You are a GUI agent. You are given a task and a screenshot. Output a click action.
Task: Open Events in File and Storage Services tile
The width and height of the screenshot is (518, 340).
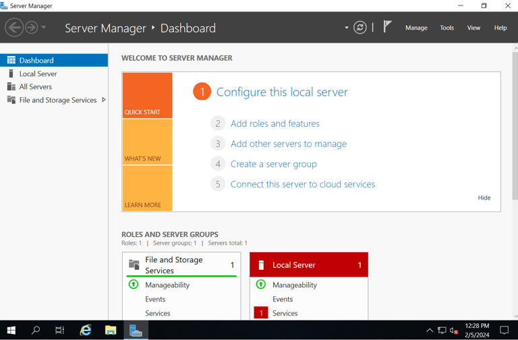155,299
